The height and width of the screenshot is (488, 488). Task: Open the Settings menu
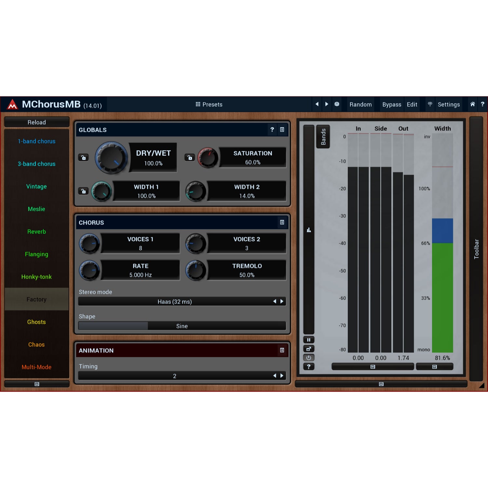coord(449,104)
